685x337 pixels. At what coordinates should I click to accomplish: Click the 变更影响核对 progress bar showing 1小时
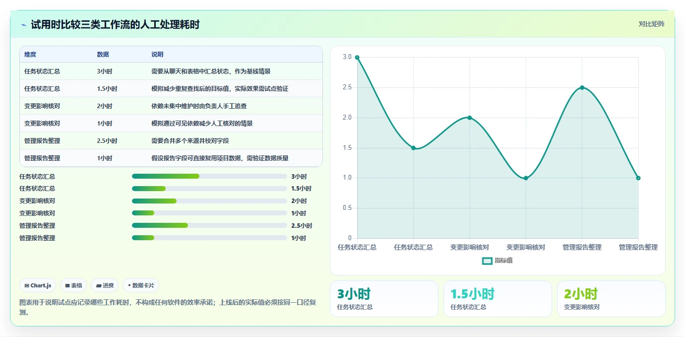[x=209, y=213]
